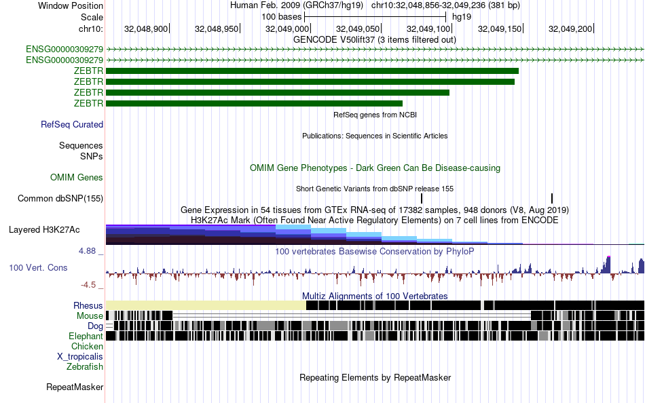Click the hg19 scale label
Image resolution: width=645 pixels, height=403 pixels.
[x=462, y=17]
